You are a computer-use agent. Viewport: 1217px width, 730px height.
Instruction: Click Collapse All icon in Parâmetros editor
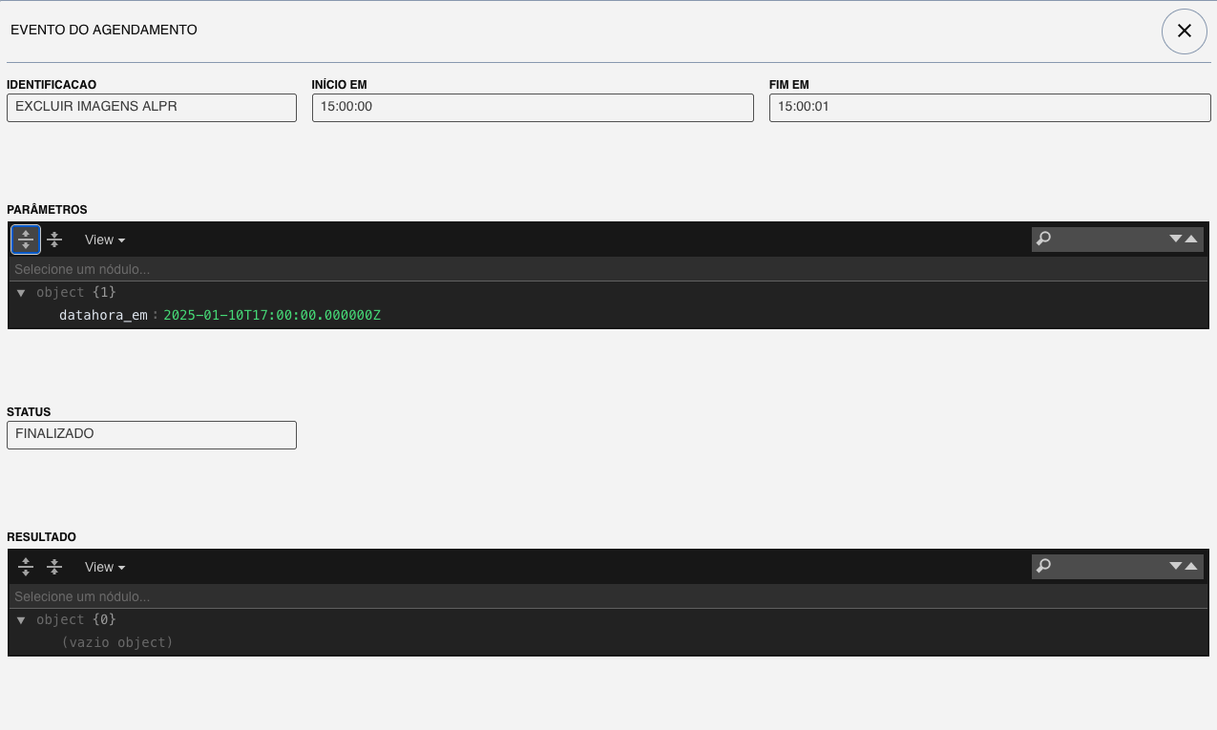(x=54, y=240)
